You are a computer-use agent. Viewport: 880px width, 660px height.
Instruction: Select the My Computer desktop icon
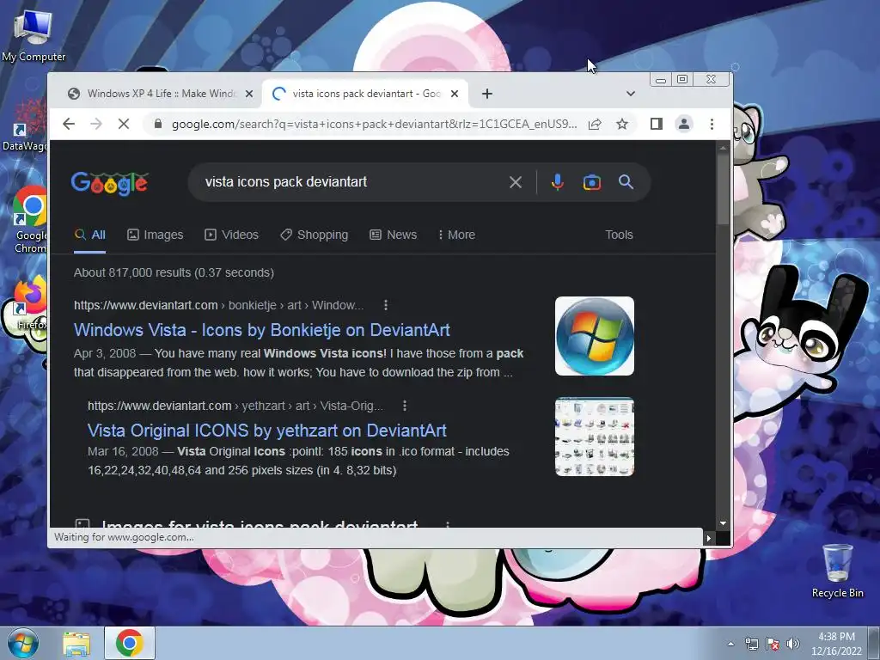point(34,36)
